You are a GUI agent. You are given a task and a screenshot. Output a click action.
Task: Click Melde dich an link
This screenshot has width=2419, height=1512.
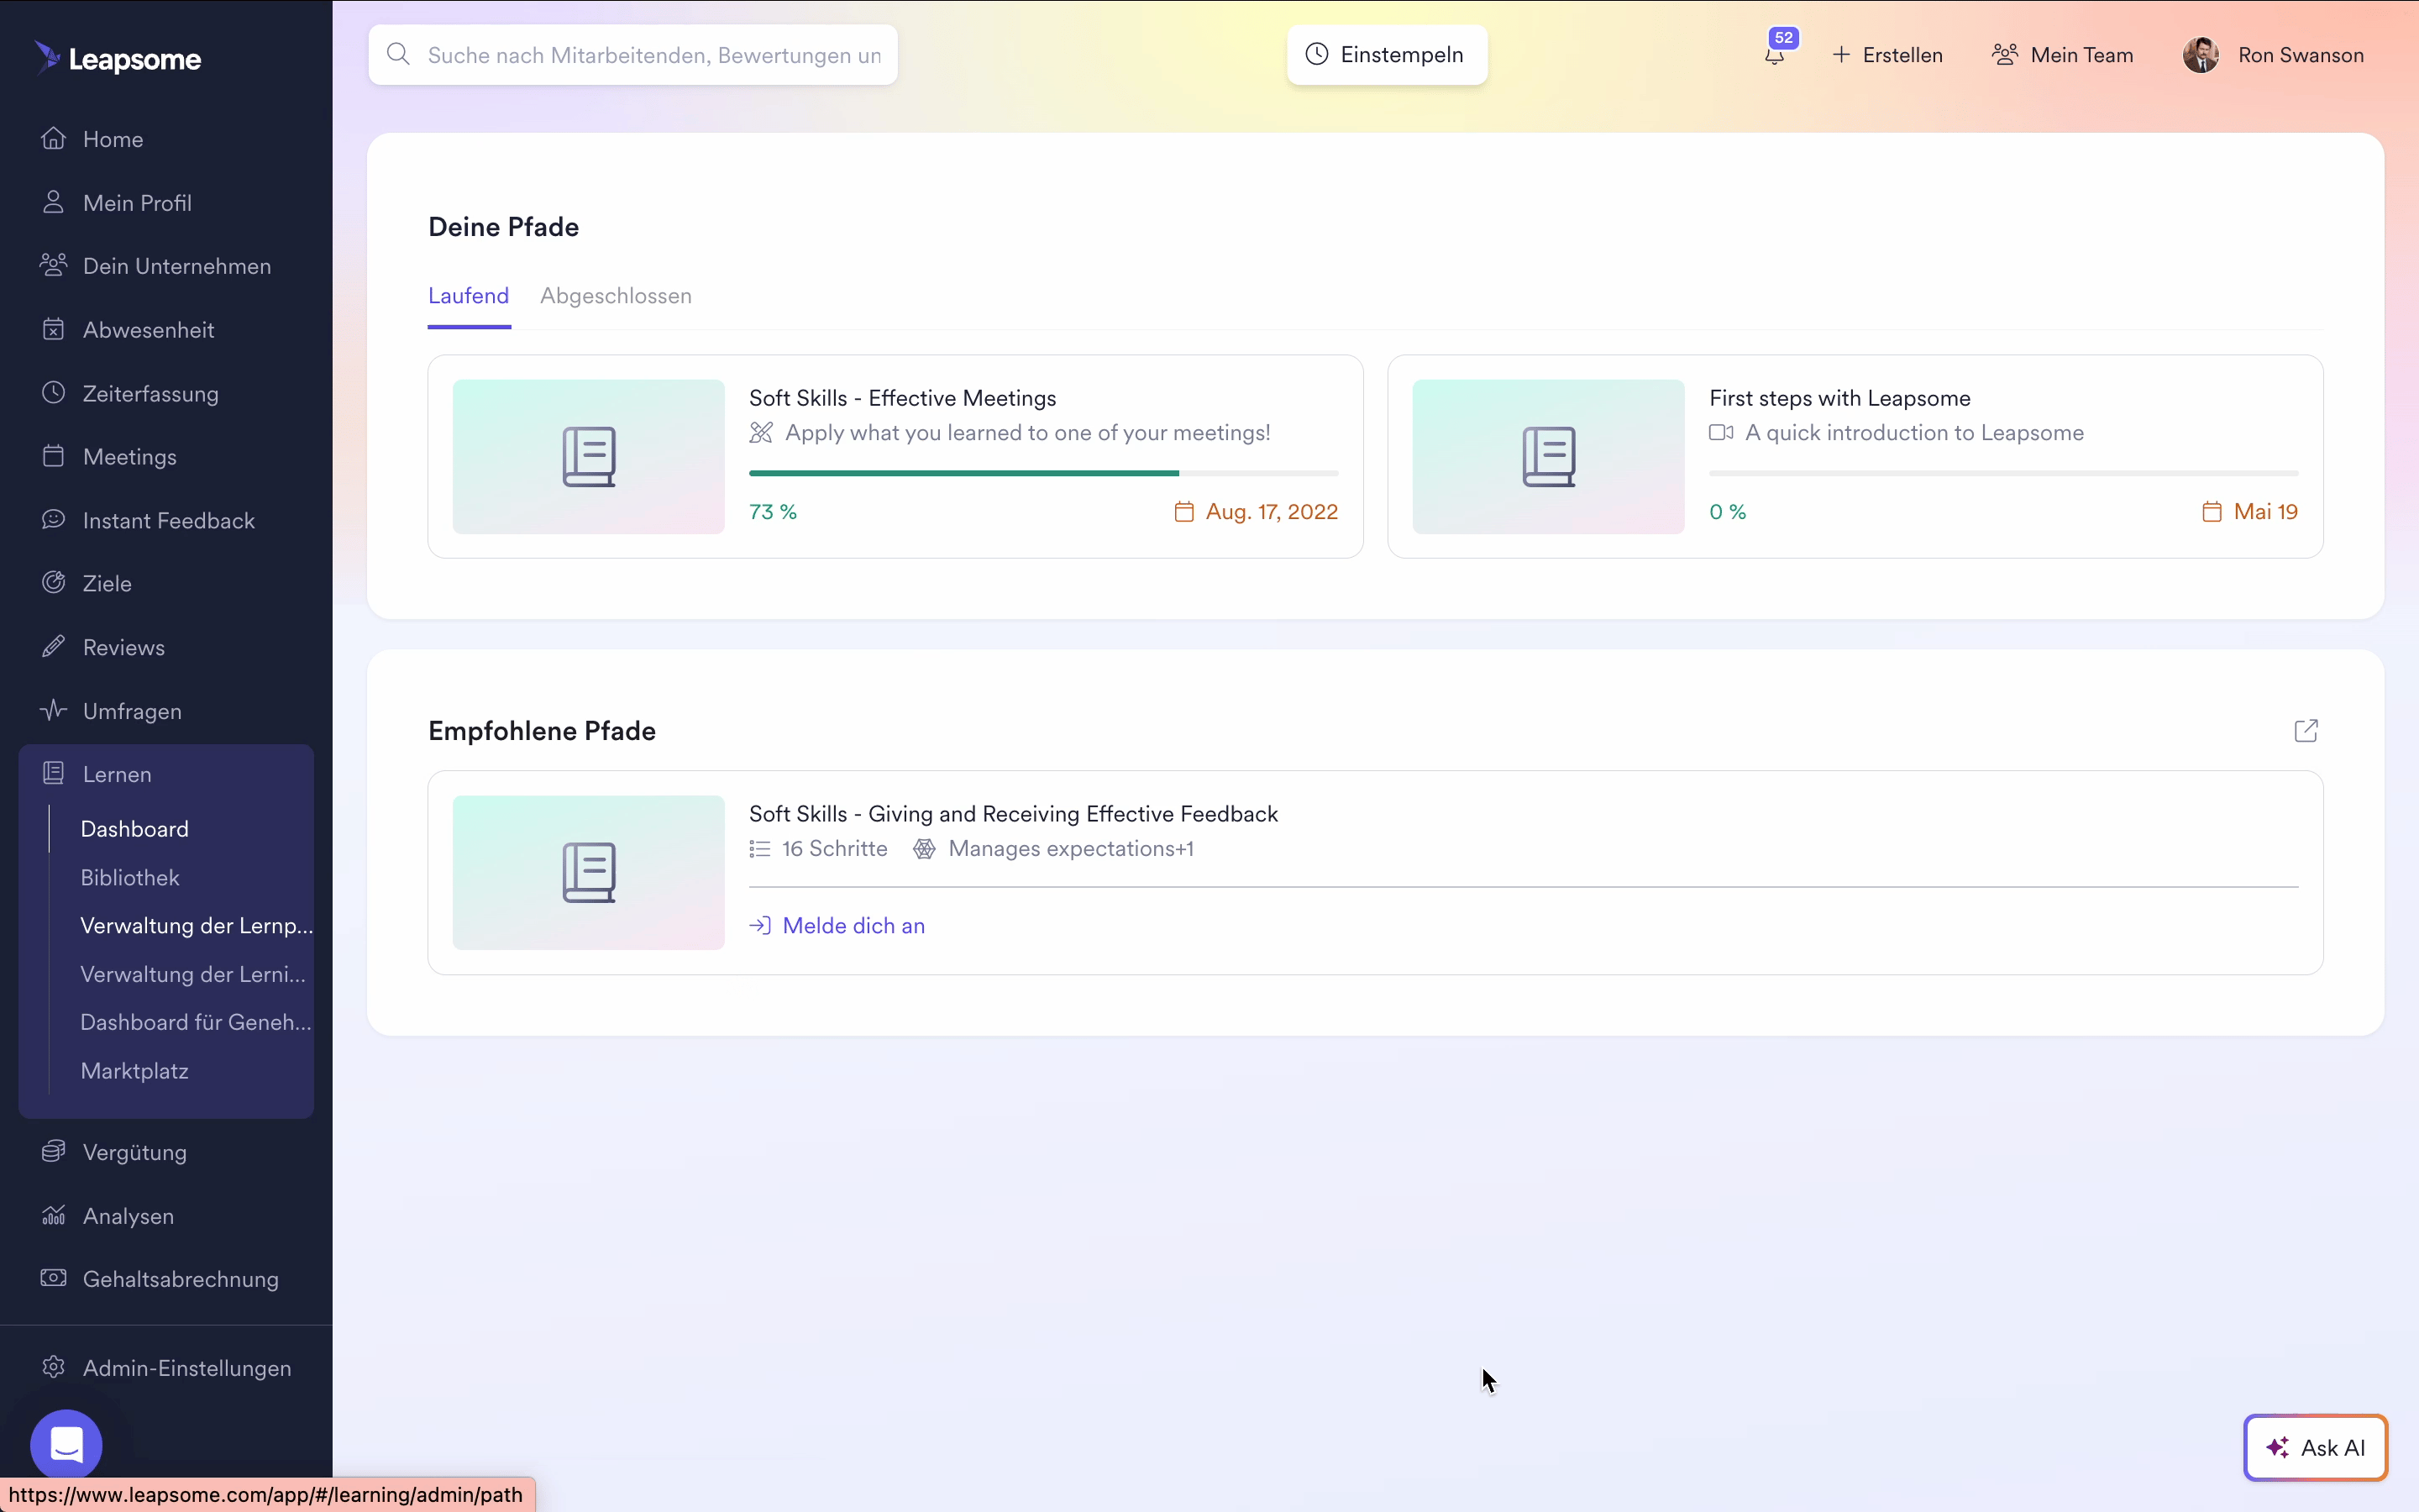click(x=837, y=926)
